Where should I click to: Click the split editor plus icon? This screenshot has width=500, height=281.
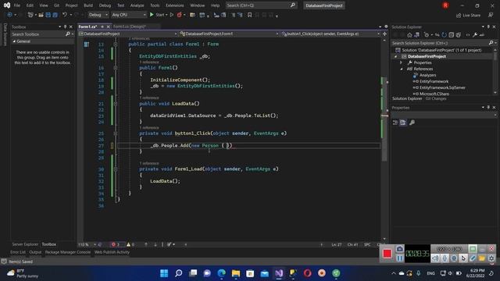[384, 34]
